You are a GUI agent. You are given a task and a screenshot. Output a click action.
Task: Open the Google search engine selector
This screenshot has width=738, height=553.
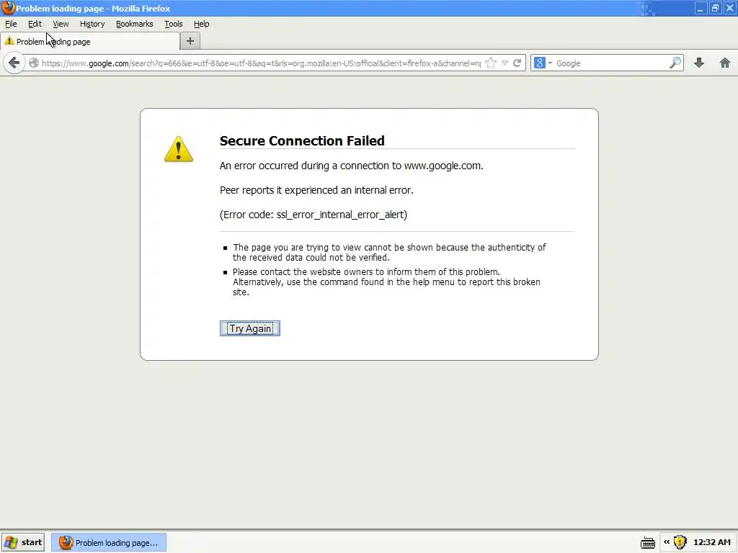point(543,63)
